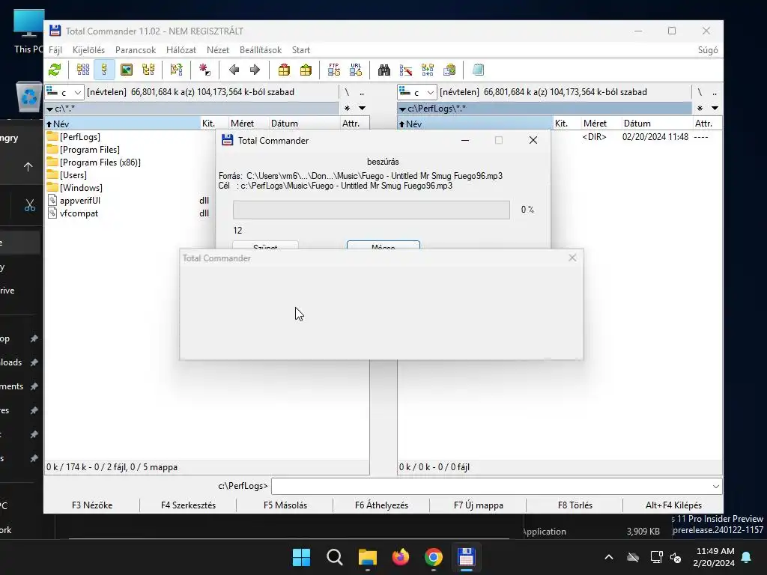Select the [Program Files] folder
The image size is (767, 575).
tap(84, 150)
